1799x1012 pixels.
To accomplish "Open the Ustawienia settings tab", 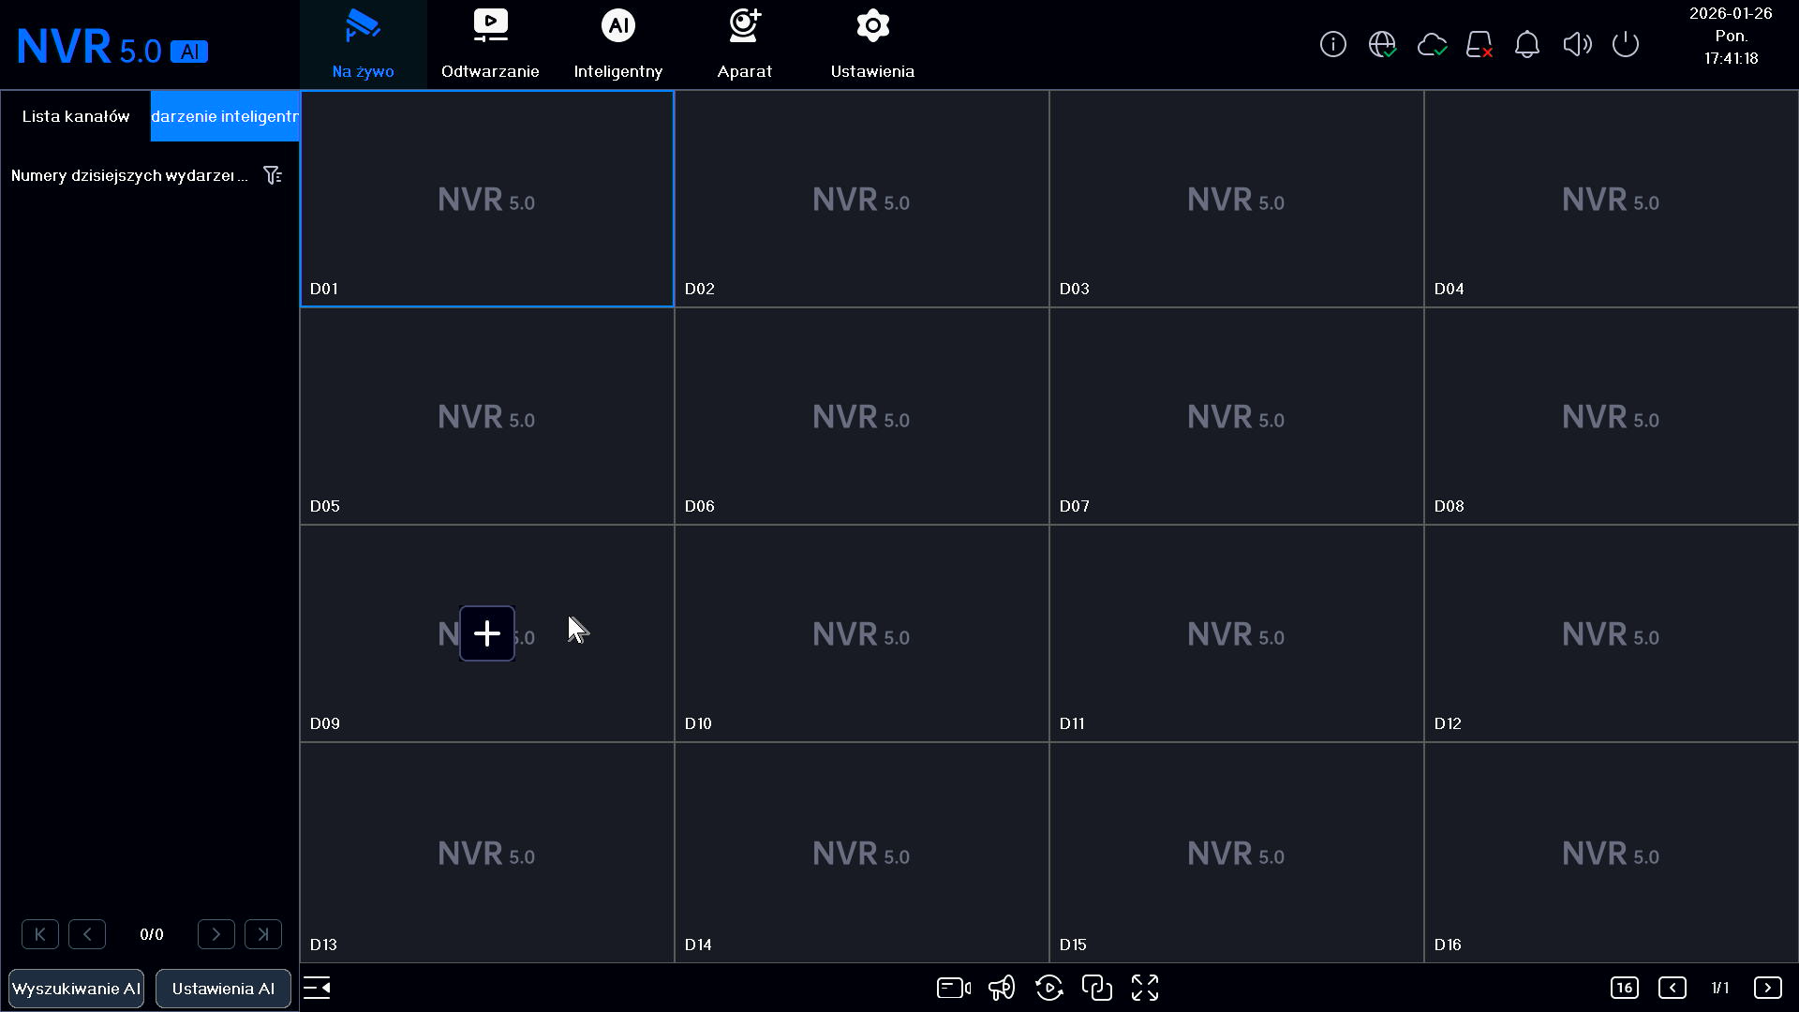I will click(x=872, y=44).
